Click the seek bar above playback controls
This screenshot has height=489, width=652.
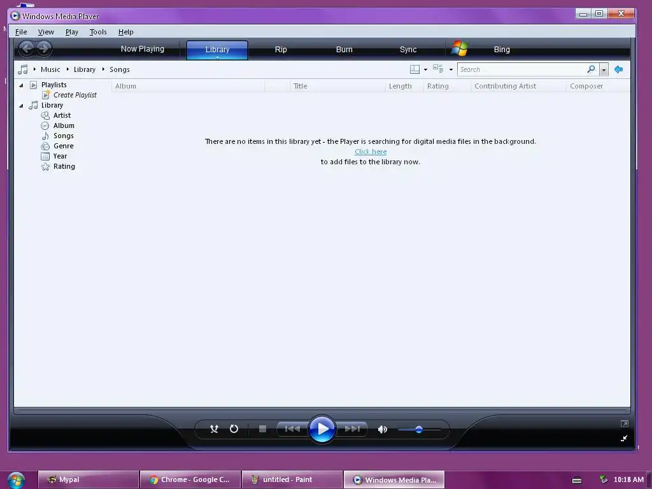(322, 411)
